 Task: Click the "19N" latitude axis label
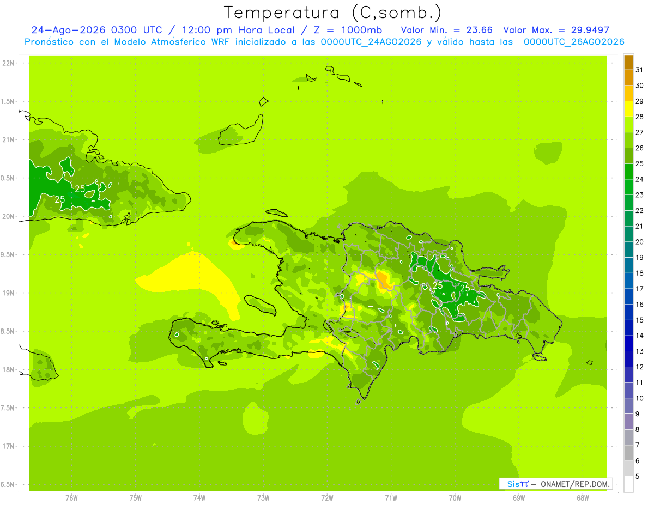pyautogui.click(x=9, y=293)
